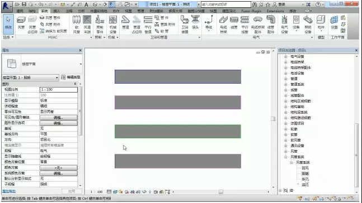This screenshot has height=203, width=362.
Task: Open the 属性帮助 properties help link
Action: pyautogui.click(x=9, y=191)
